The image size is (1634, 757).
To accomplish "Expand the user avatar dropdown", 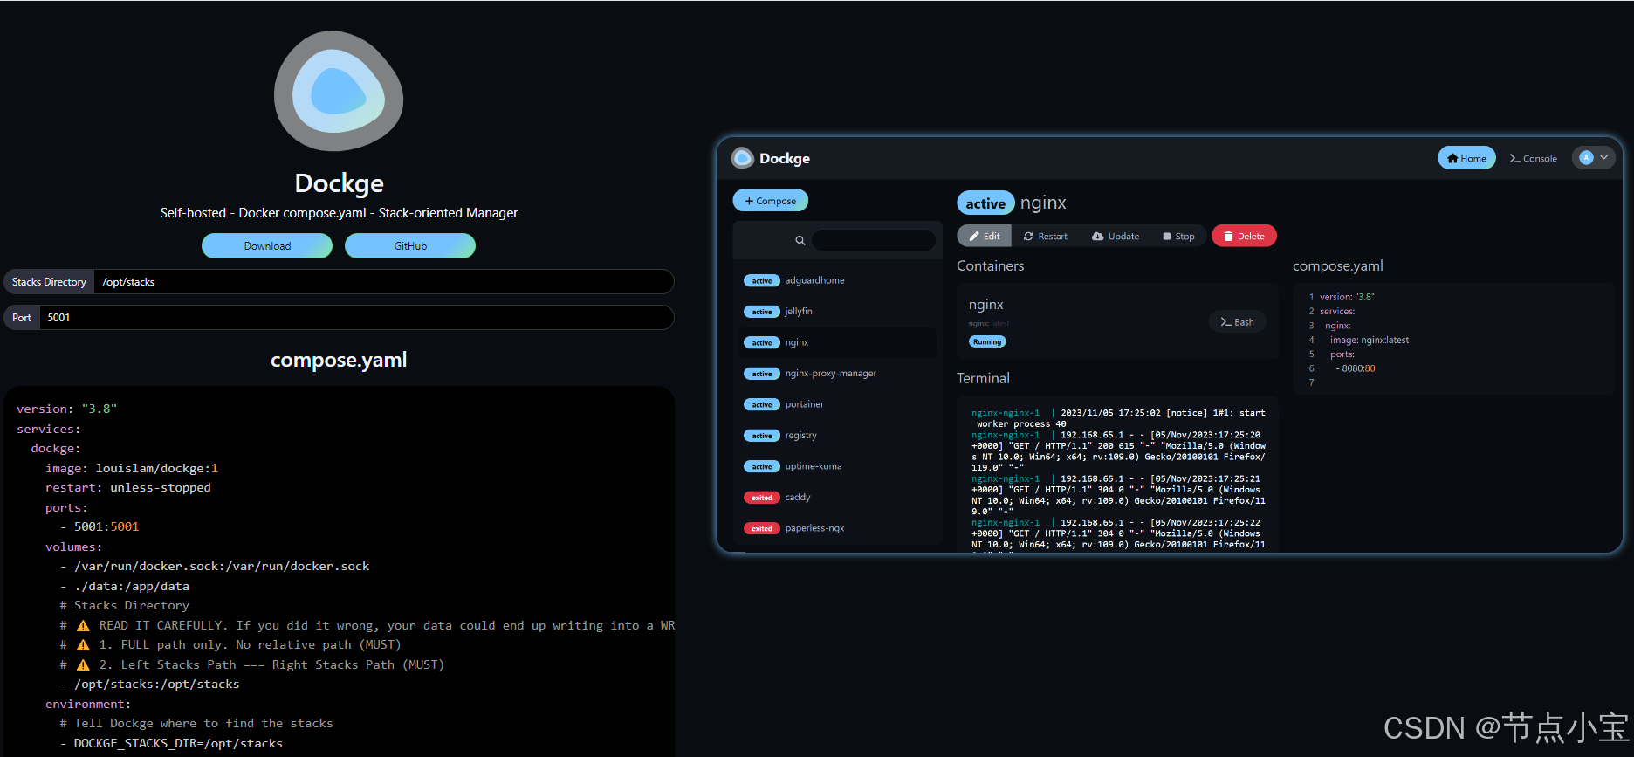I will (x=1594, y=158).
